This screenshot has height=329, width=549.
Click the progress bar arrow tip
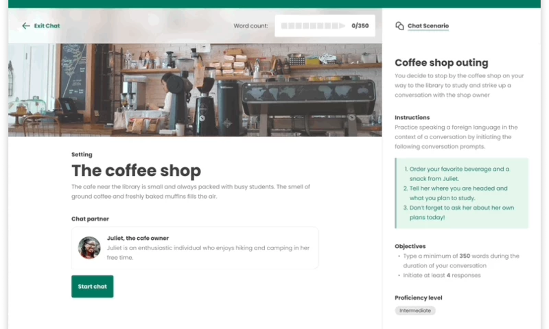342,26
